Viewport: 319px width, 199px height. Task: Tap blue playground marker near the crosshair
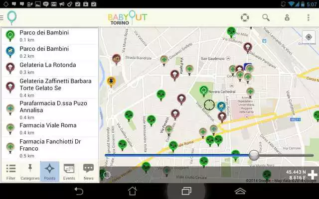[221, 106]
